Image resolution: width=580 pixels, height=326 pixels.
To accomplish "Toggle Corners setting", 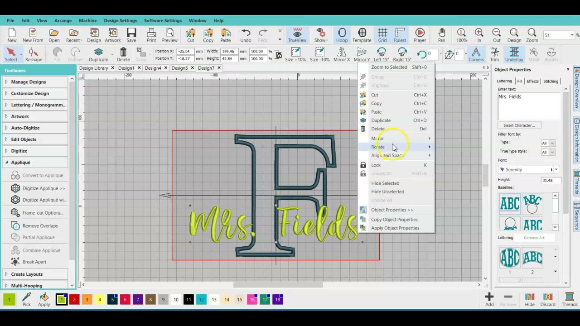I will tap(476, 55).
